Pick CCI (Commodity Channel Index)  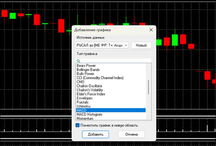coord(100,78)
